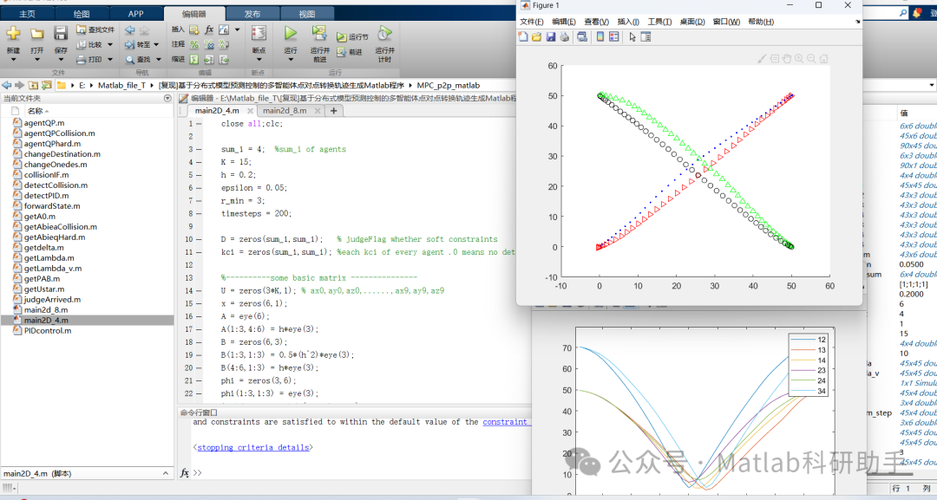The height and width of the screenshot is (500, 937).
Task: Open dropdown arrow beside Print (打印)
Action: [110, 60]
